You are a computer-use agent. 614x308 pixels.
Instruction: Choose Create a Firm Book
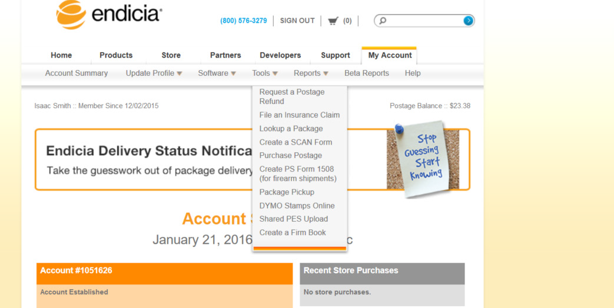(x=293, y=233)
